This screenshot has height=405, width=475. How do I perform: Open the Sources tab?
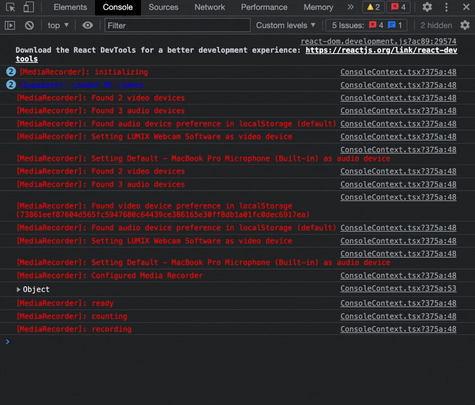click(x=164, y=7)
